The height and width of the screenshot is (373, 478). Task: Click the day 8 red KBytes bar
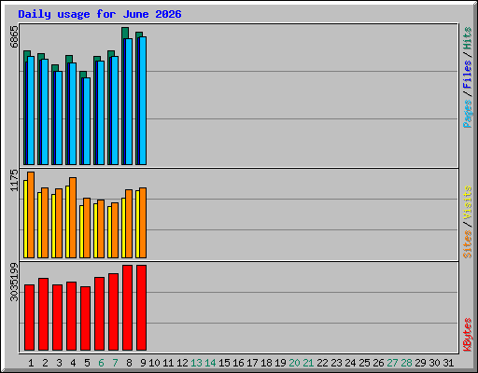[x=127, y=308]
